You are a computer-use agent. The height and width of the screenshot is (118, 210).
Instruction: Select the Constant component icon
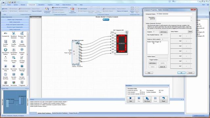pyautogui.click(x=6, y=34)
